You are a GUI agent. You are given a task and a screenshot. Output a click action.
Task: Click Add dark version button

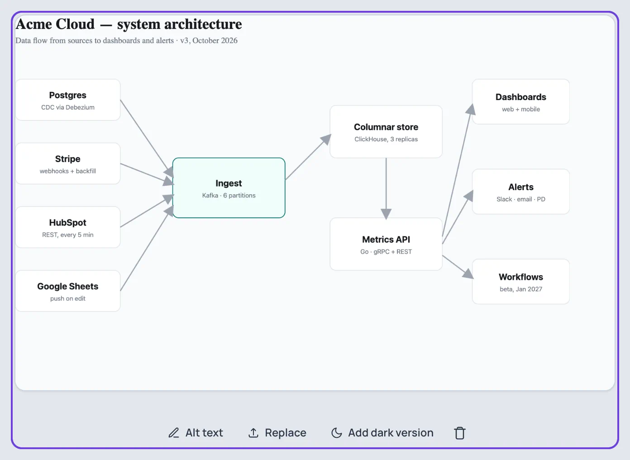[382, 433]
